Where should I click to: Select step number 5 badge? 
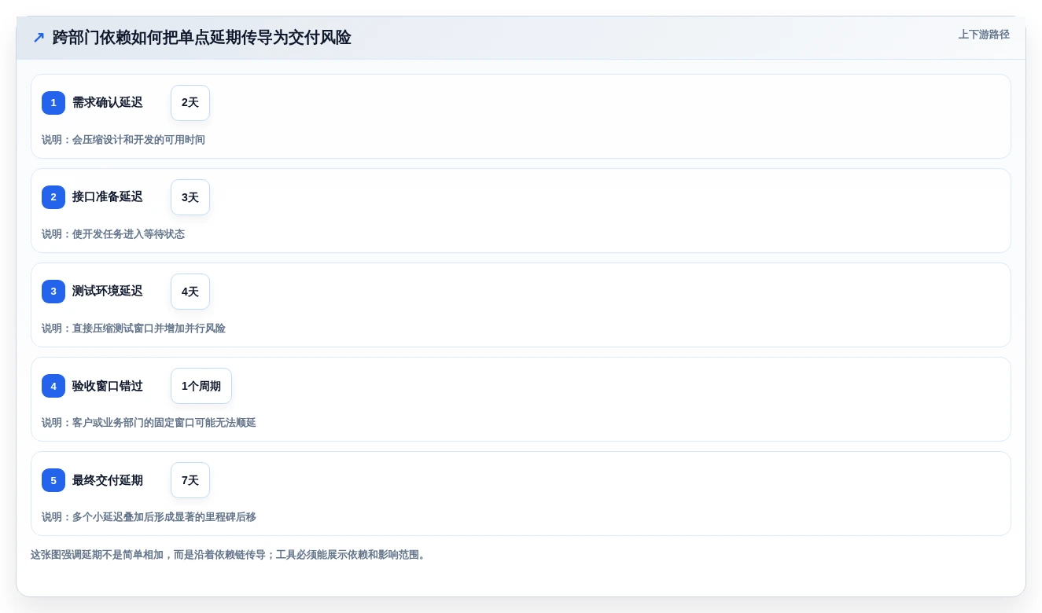click(53, 480)
